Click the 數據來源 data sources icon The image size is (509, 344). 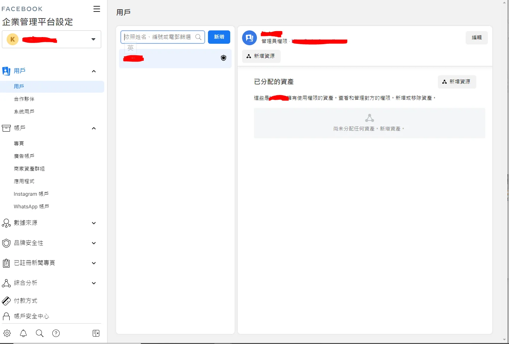(x=6, y=223)
